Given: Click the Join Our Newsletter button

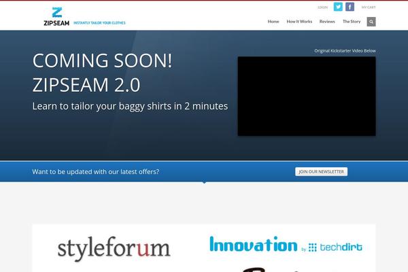Looking at the screenshot, I should [321, 171].
